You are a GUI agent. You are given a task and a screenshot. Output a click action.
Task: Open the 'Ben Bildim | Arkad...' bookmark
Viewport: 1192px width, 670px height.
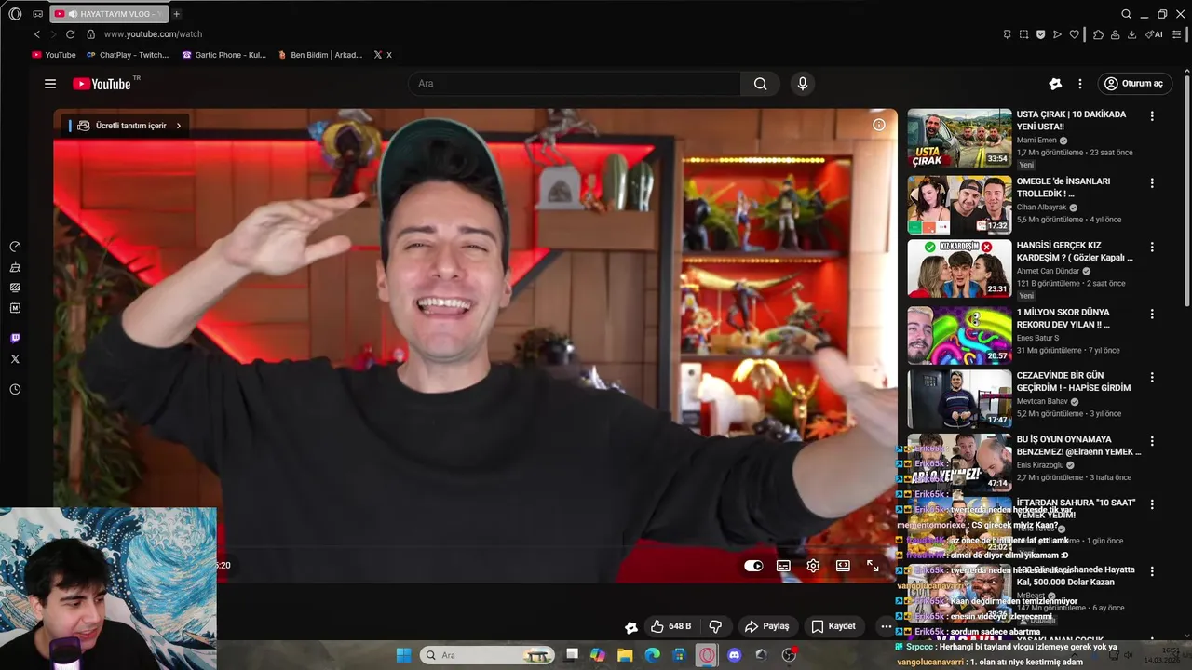click(320, 55)
